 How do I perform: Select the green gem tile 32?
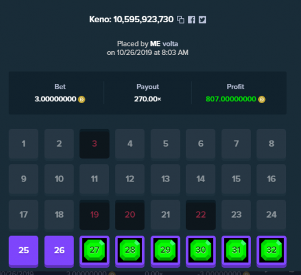coord(272,250)
